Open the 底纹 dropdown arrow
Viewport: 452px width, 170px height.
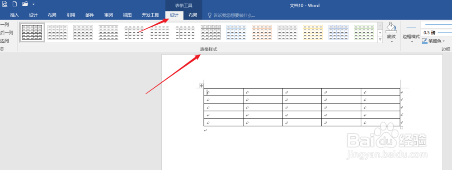pyautogui.click(x=391, y=41)
